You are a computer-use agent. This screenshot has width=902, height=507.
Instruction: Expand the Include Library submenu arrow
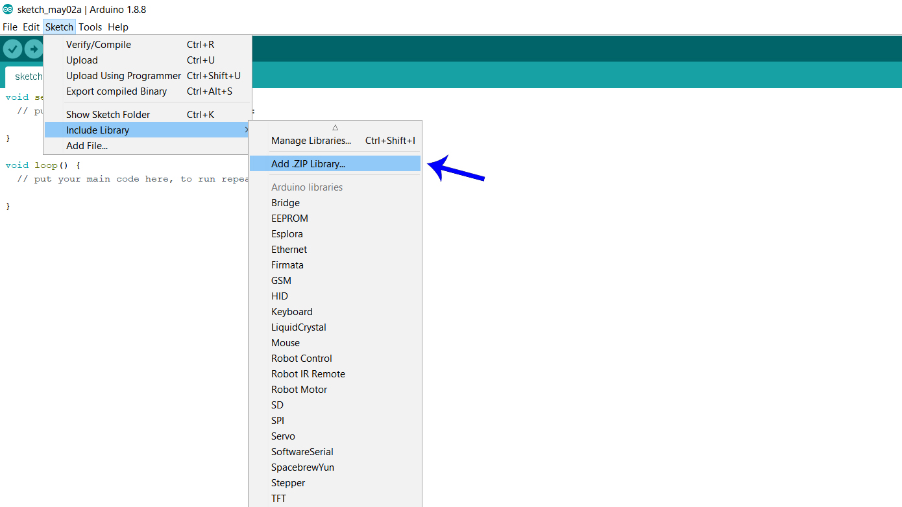pyautogui.click(x=246, y=130)
